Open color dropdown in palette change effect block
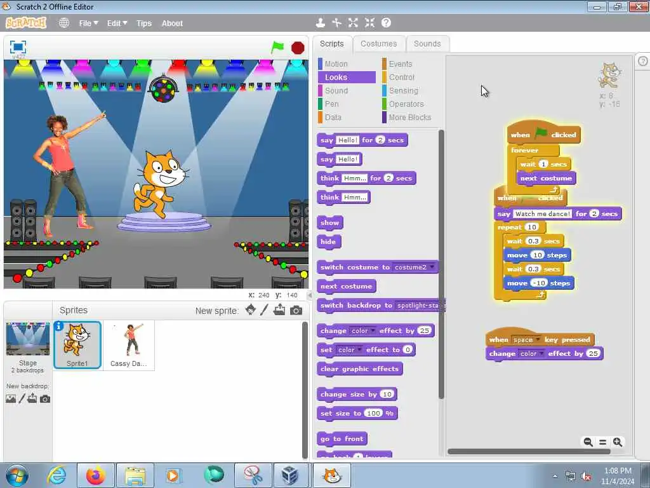The image size is (650, 488). [362, 330]
